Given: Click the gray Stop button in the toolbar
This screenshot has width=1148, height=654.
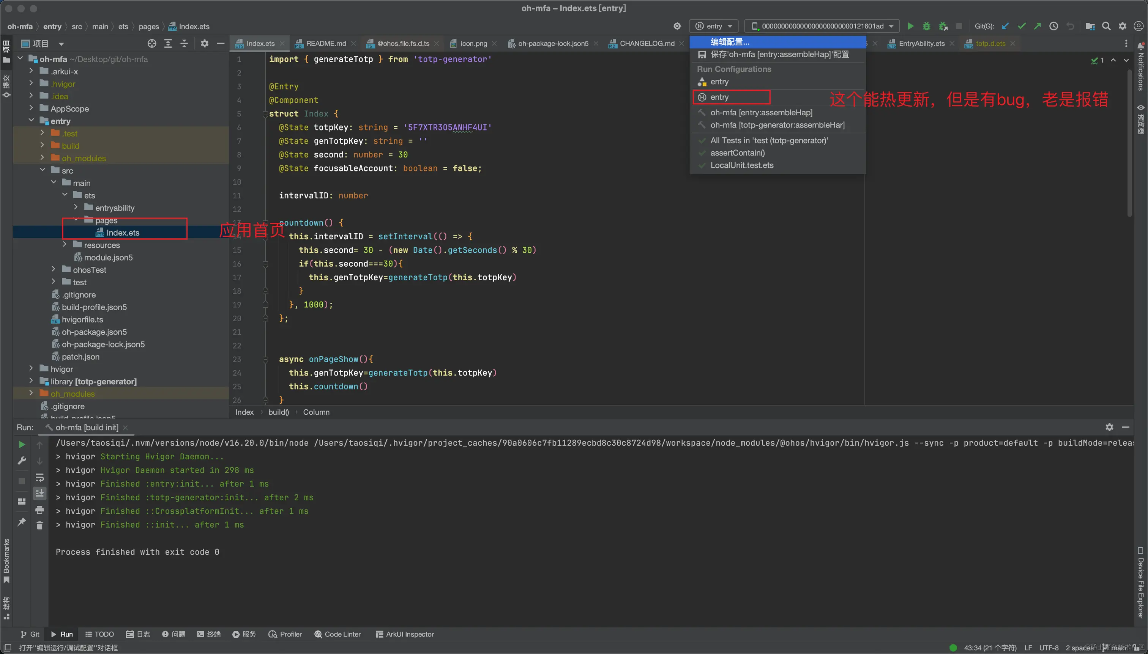Looking at the screenshot, I should (x=958, y=26).
